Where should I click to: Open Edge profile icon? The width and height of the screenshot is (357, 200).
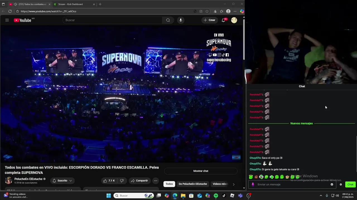(x=228, y=11)
